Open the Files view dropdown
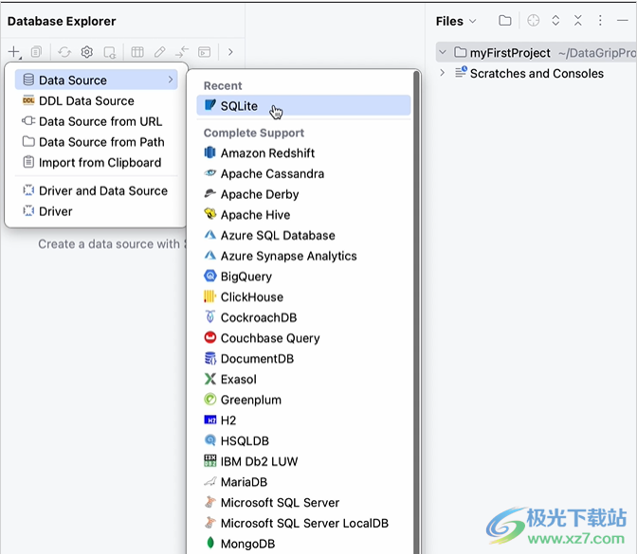637x554 pixels. [x=456, y=21]
